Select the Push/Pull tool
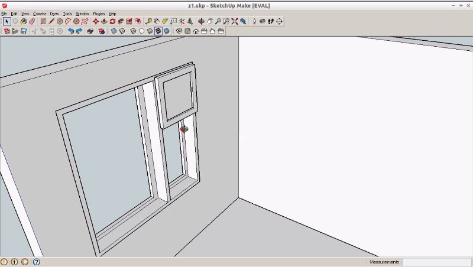The width and height of the screenshot is (473, 267). click(104, 21)
